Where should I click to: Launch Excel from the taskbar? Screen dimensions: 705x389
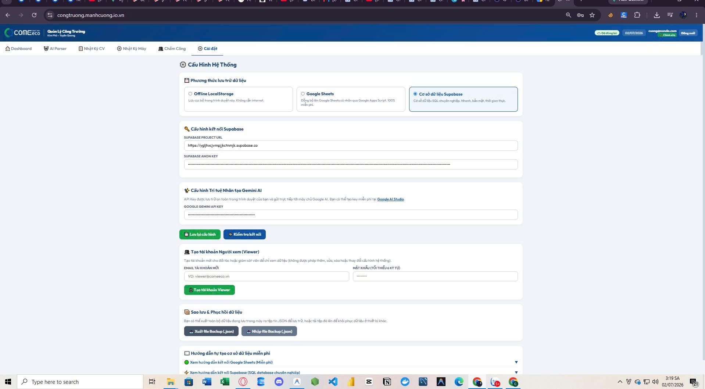tap(225, 382)
